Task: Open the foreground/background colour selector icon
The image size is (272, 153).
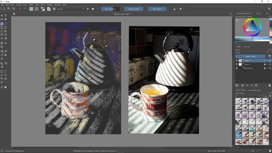Action: [42, 9]
